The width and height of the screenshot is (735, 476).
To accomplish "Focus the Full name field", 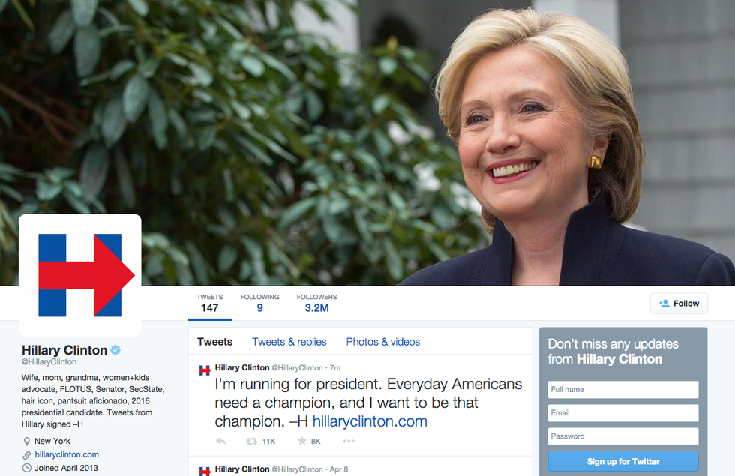I will click(x=623, y=389).
